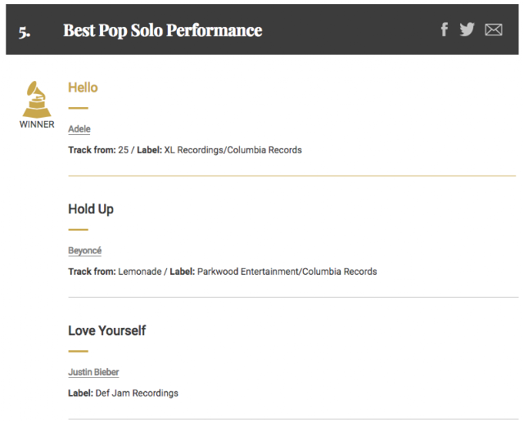Share this category on Twitter

point(467,29)
